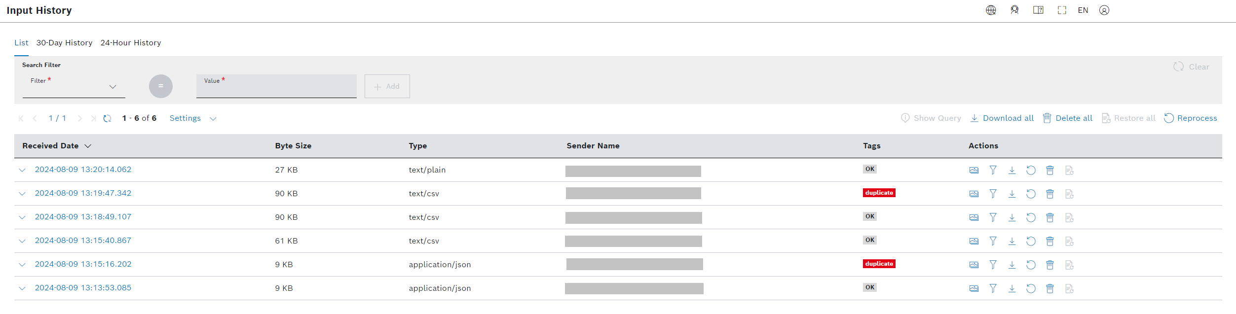Switch to the 30-Day History tab
Screen dimensions: 1236x314
64,43
